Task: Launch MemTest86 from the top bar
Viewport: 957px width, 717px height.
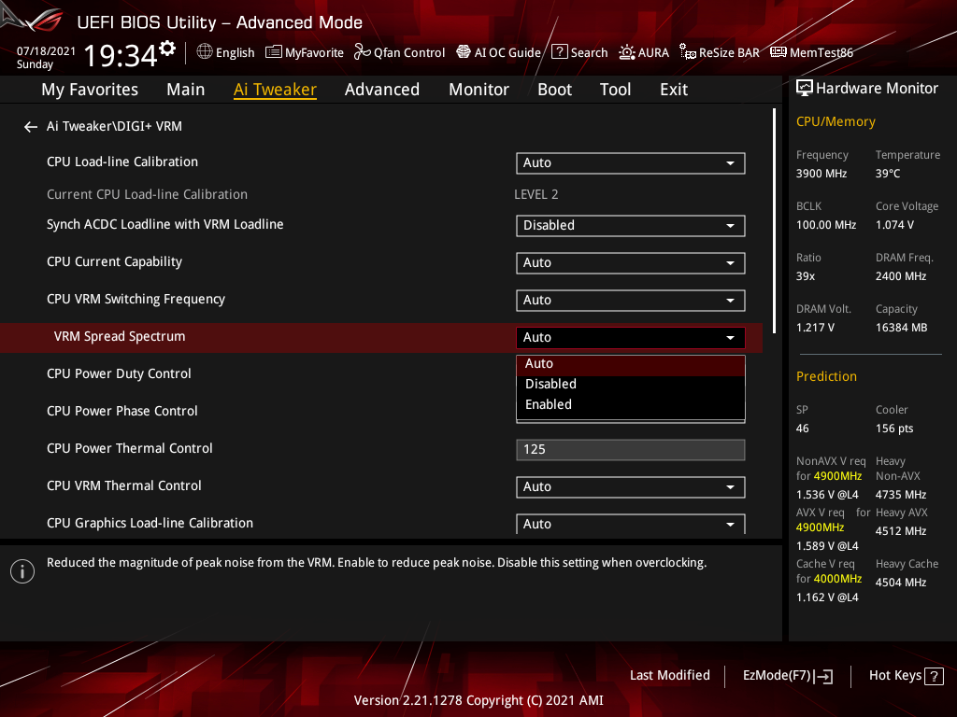Action: pos(811,52)
